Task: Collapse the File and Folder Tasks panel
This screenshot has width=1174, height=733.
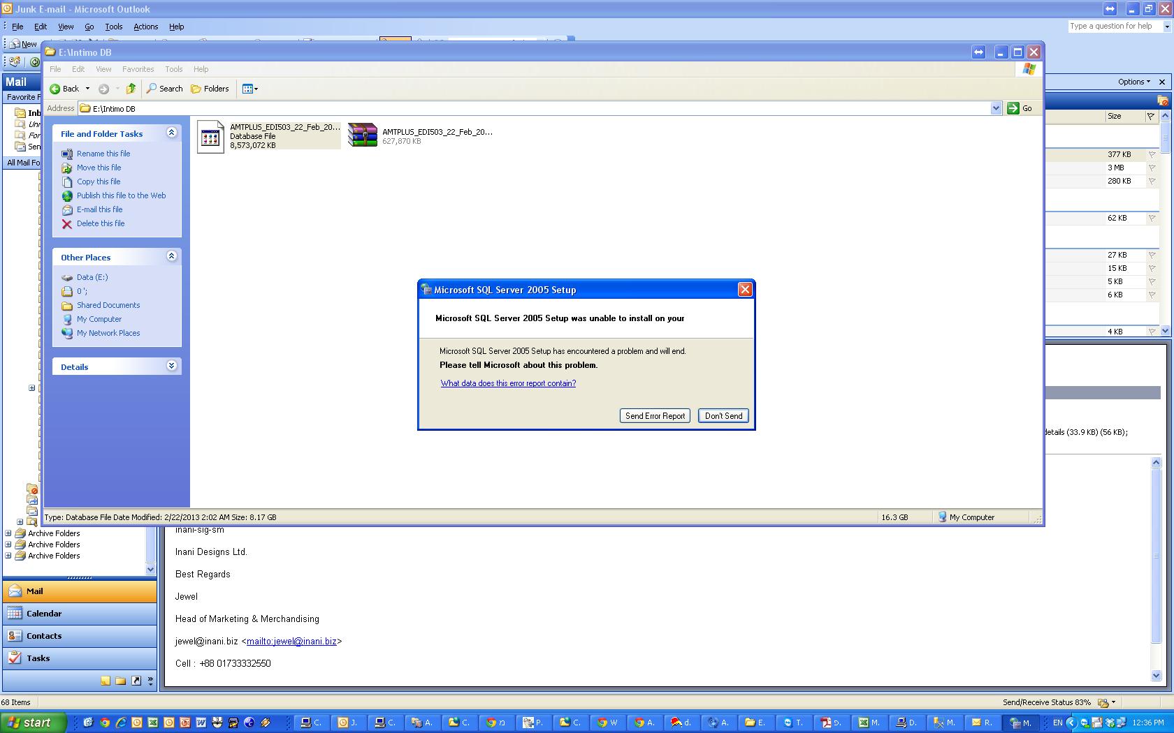Action: pyautogui.click(x=171, y=133)
